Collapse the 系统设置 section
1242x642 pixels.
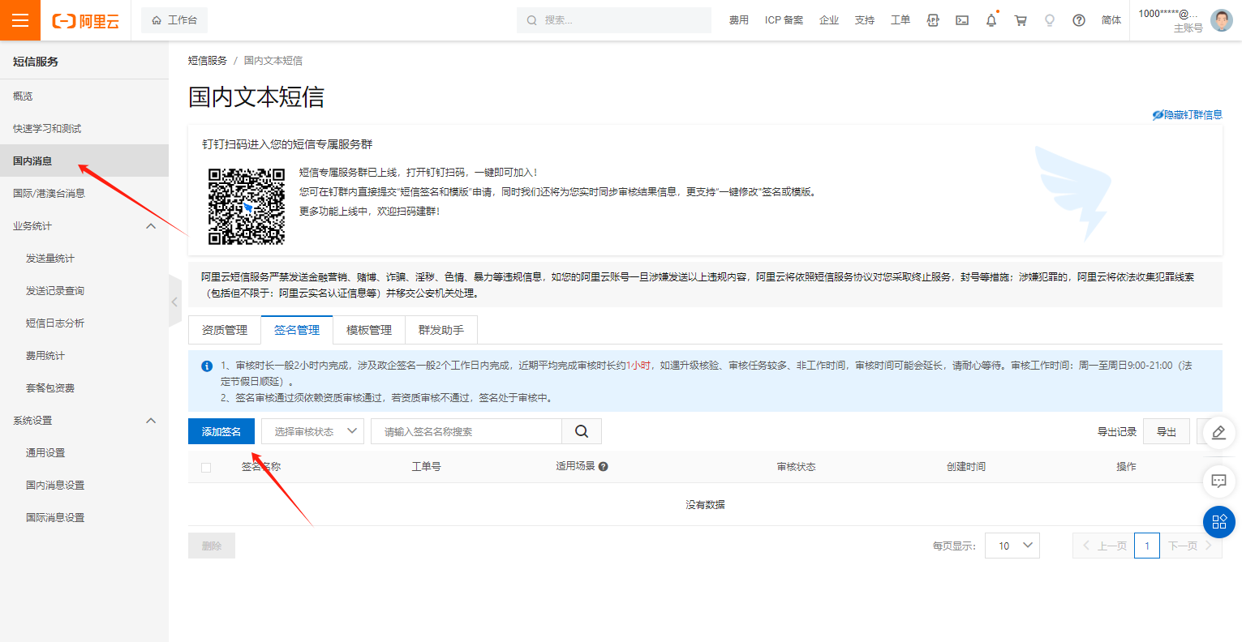(x=151, y=421)
